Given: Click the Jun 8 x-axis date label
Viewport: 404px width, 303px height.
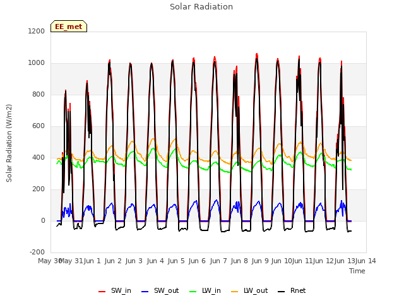Looking at the screenshot, I should click(x=239, y=261).
